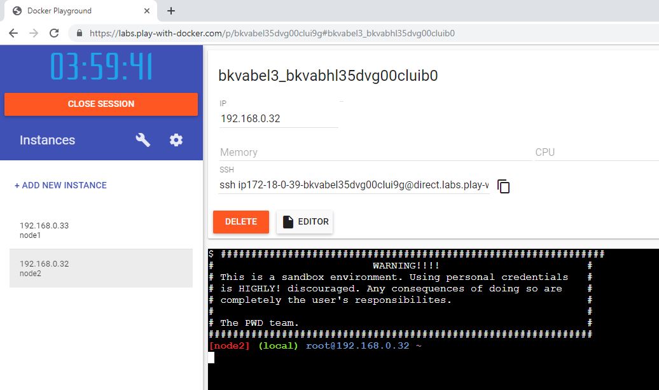Click the IP field showing 192.168.0.32

[x=278, y=118]
